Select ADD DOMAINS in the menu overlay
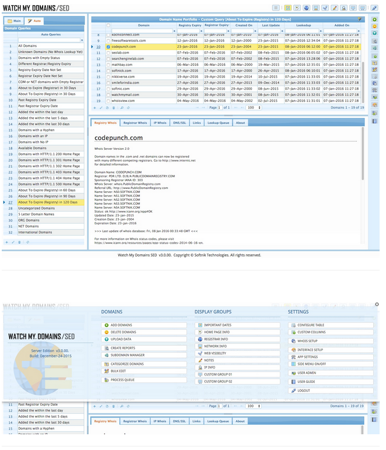 click(x=144, y=325)
